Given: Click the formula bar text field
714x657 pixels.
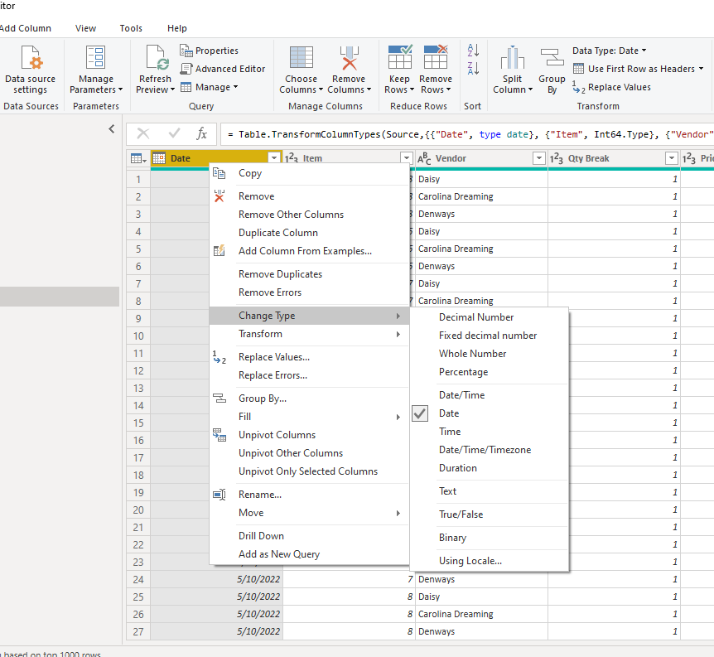Looking at the screenshot, I should (466, 134).
